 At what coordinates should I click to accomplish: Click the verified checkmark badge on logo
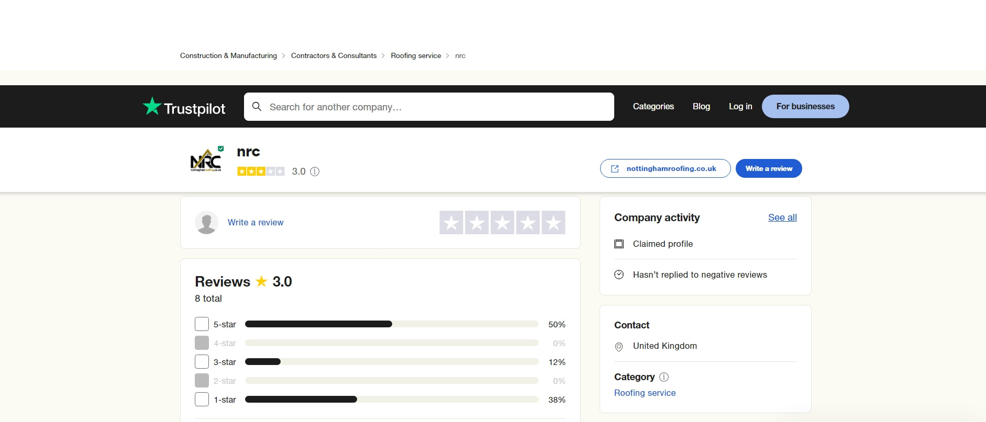coord(221,149)
